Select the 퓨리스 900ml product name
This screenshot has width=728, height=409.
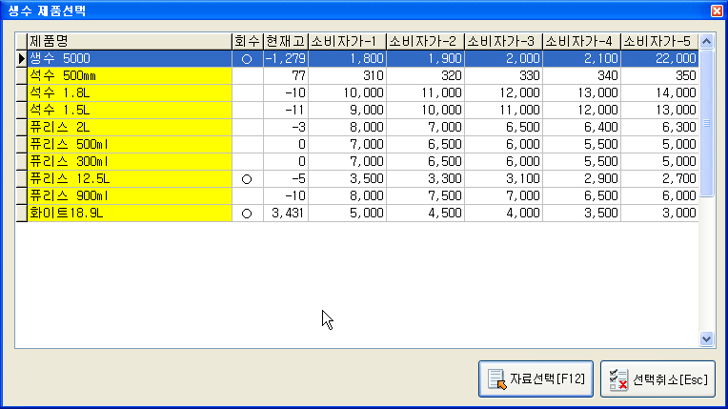pyautogui.click(x=130, y=196)
